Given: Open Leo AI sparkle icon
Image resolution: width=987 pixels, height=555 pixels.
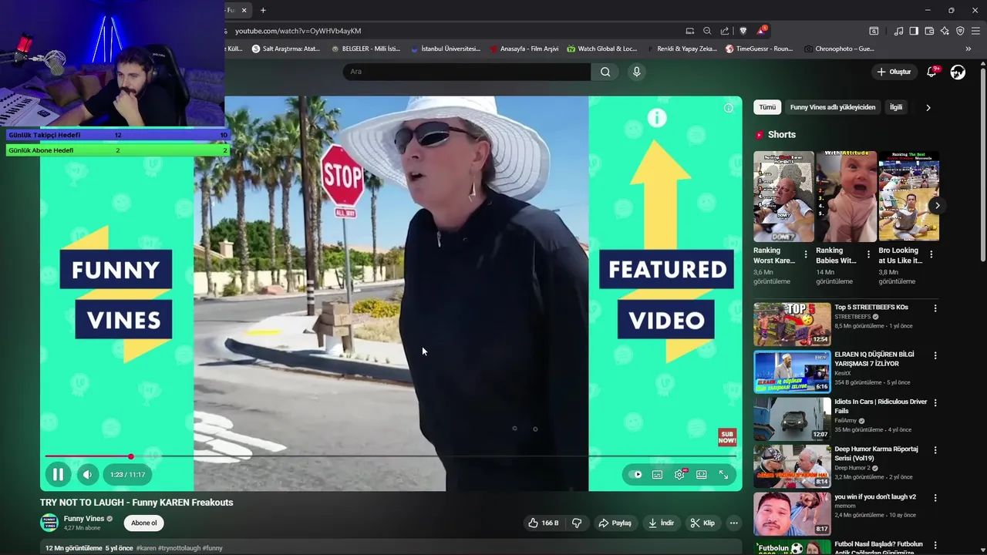Looking at the screenshot, I should (x=945, y=31).
